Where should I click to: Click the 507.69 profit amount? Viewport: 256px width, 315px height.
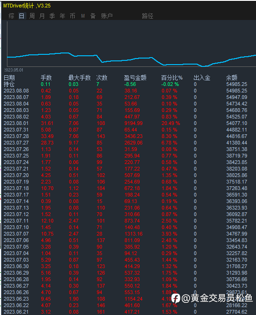[132, 175]
